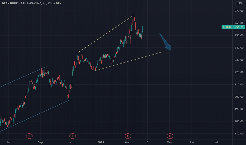The width and height of the screenshot is (246, 145).
Task: Click the 220.00 price axis label
Action: [239, 72]
